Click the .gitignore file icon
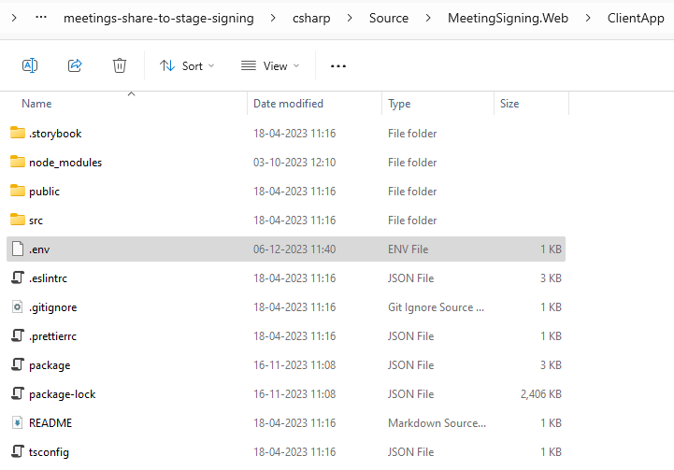Screen dimensions: 674x470 [18, 307]
